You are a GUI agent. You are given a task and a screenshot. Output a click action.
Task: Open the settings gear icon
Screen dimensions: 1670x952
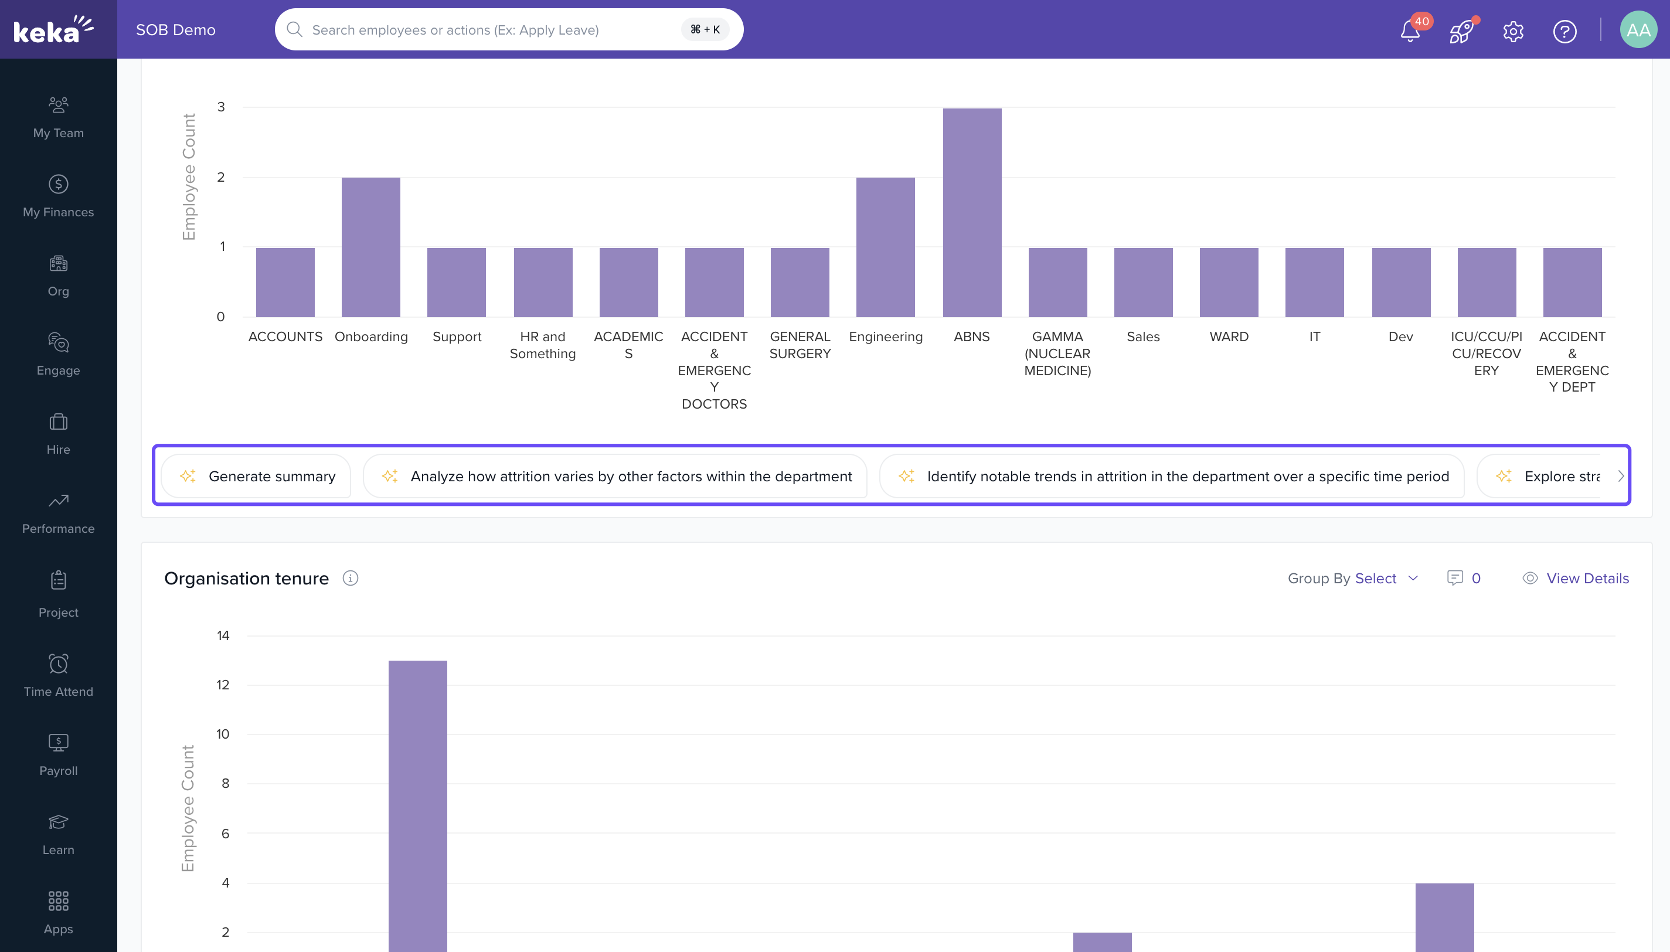1512,30
